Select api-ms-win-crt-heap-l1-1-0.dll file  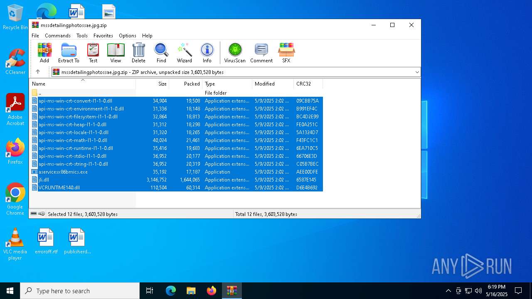(x=176, y=125)
